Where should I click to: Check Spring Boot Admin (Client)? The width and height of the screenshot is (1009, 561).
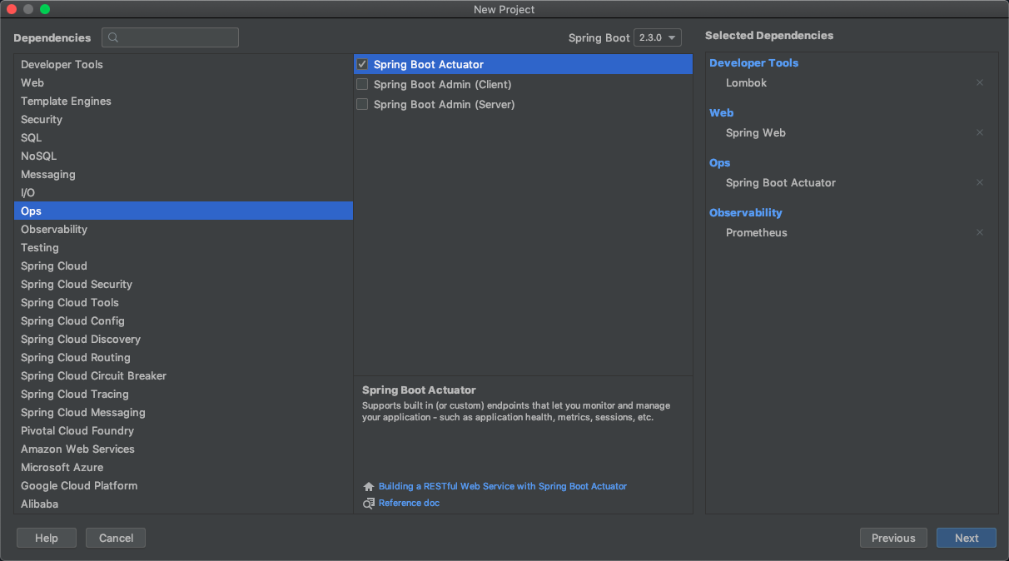click(362, 84)
